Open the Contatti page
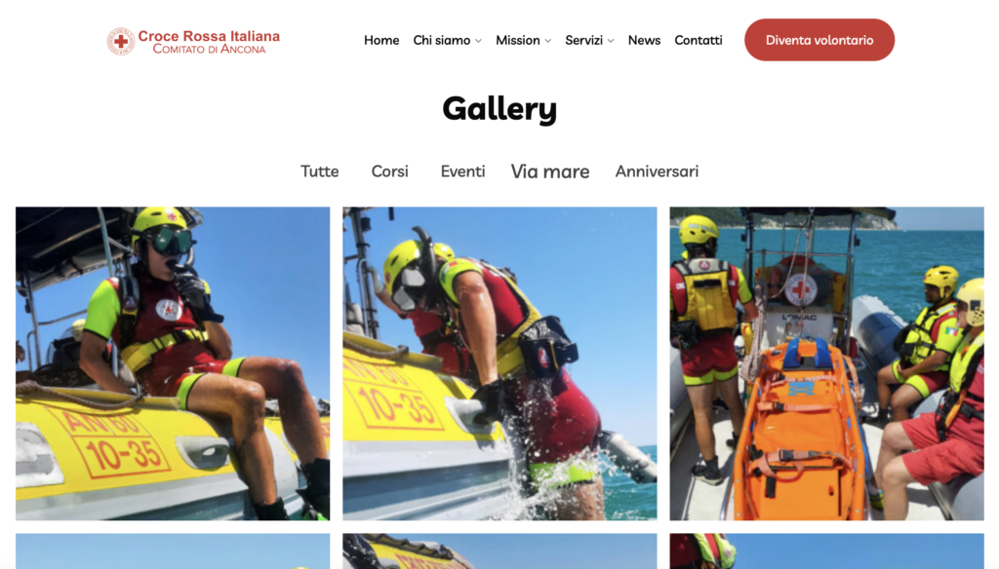 pyautogui.click(x=699, y=40)
